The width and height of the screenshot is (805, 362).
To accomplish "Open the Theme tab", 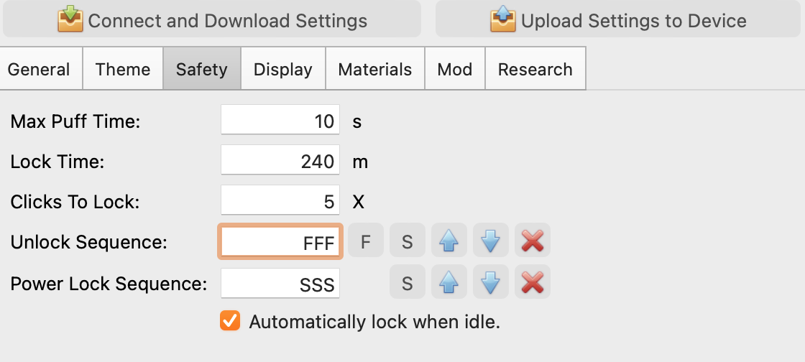I will click(x=123, y=70).
